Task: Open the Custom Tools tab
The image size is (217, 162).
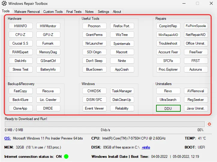Action: click(53, 12)
